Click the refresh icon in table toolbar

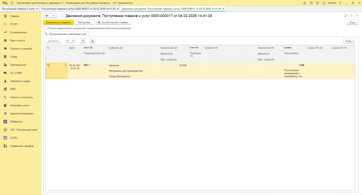[83, 41]
